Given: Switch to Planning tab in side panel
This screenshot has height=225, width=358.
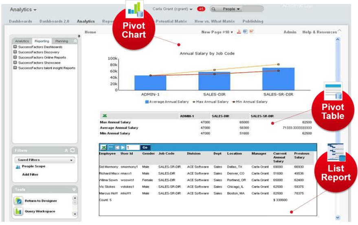Looking at the screenshot, I should click(61, 41).
